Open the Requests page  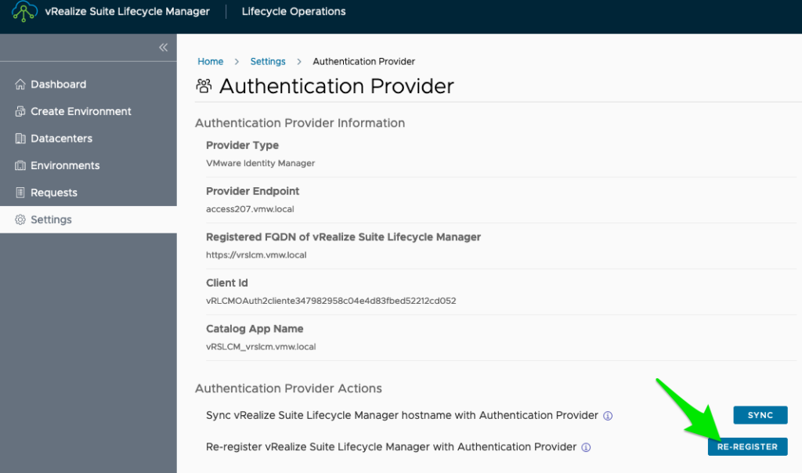click(x=89, y=193)
